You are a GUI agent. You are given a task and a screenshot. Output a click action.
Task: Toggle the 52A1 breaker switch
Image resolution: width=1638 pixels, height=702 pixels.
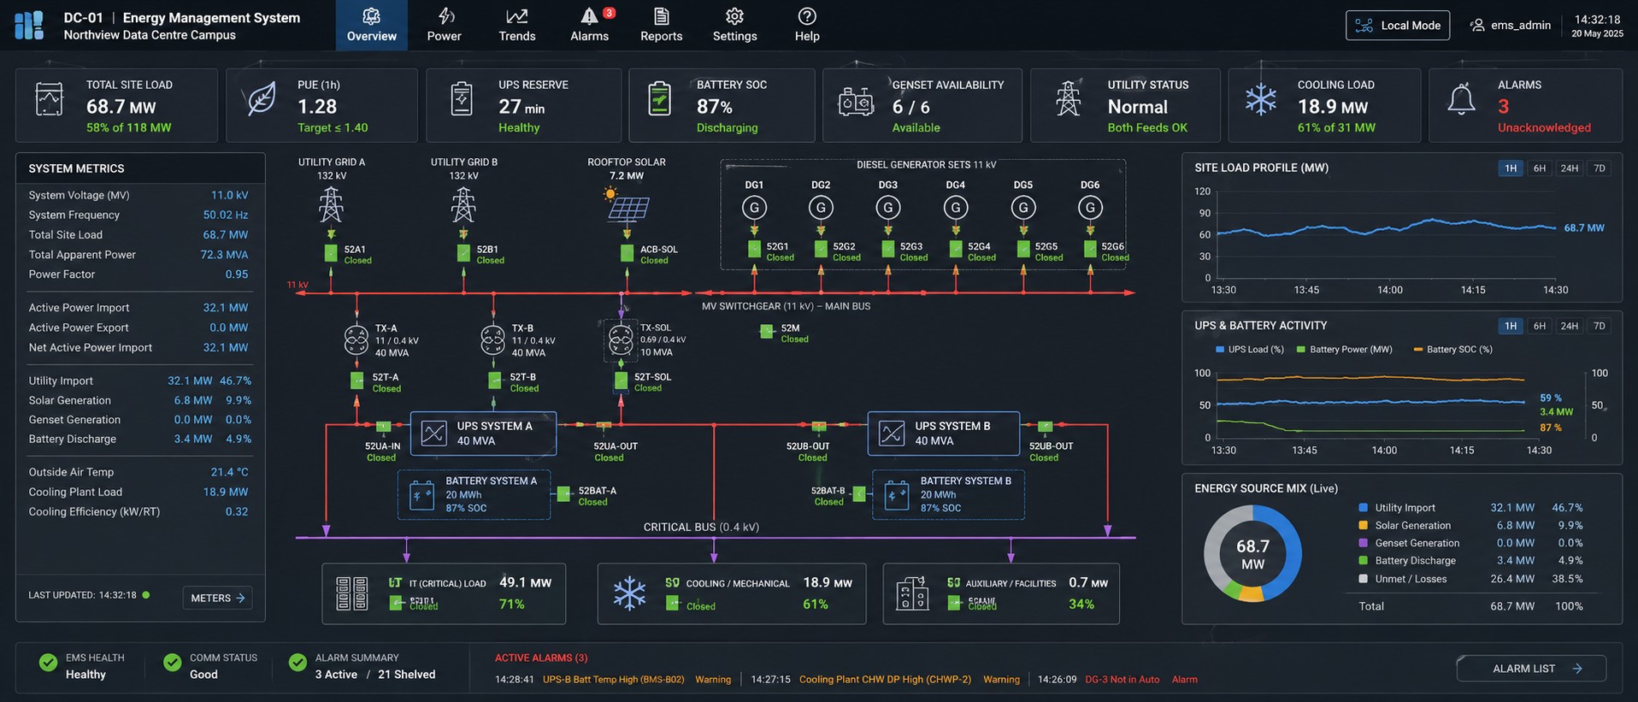331,253
